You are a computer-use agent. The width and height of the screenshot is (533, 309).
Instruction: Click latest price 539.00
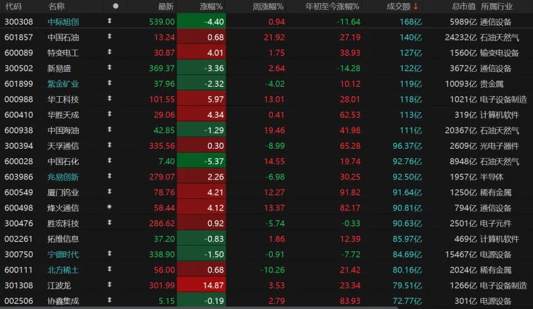click(x=162, y=22)
